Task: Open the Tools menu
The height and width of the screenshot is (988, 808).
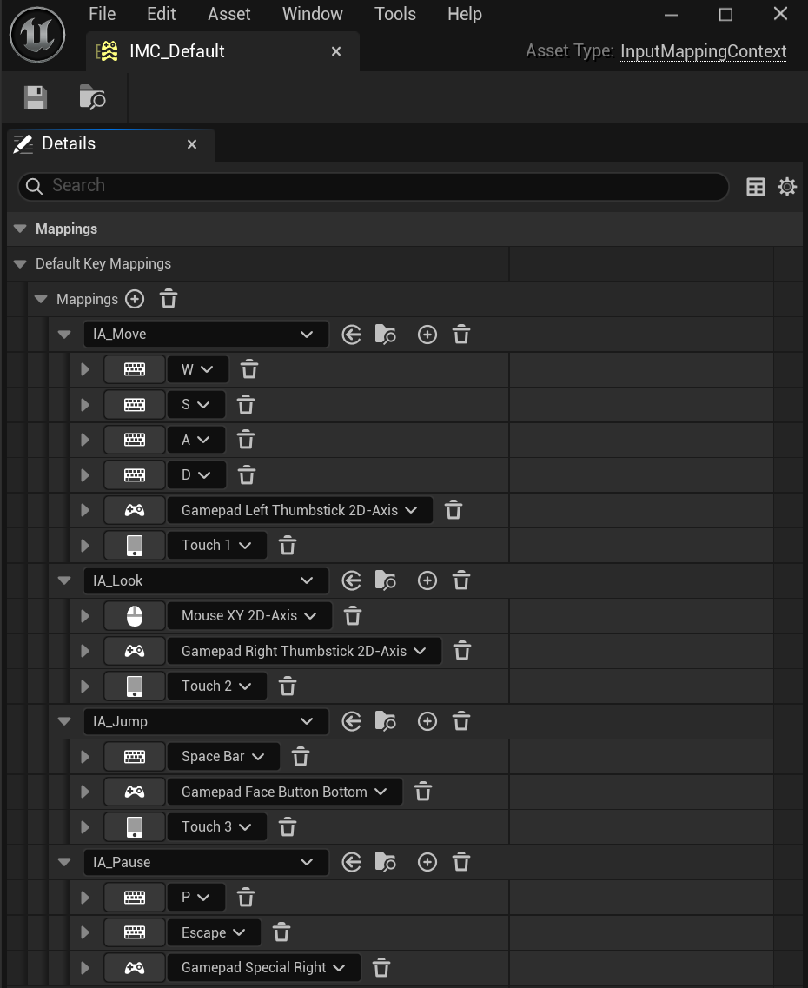Action: click(394, 14)
